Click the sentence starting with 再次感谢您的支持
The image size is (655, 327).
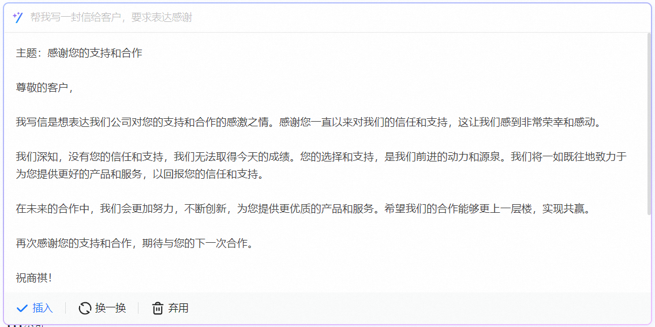[134, 243]
